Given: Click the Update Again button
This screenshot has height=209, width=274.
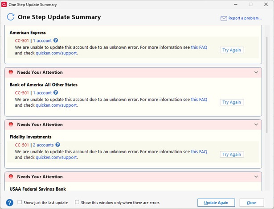Looking at the screenshot, I should 216,203.
